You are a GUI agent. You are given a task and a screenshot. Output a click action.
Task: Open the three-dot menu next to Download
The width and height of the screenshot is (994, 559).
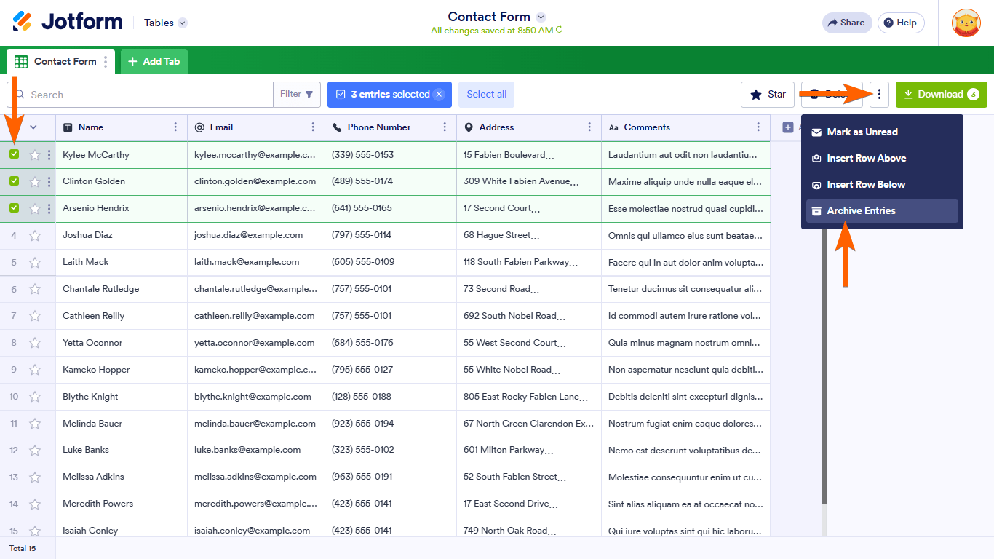(879, 94)
